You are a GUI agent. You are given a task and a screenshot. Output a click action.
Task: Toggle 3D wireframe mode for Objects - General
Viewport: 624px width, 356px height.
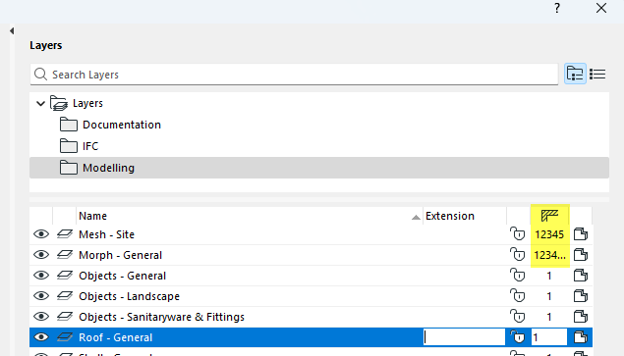click(65, 276)
